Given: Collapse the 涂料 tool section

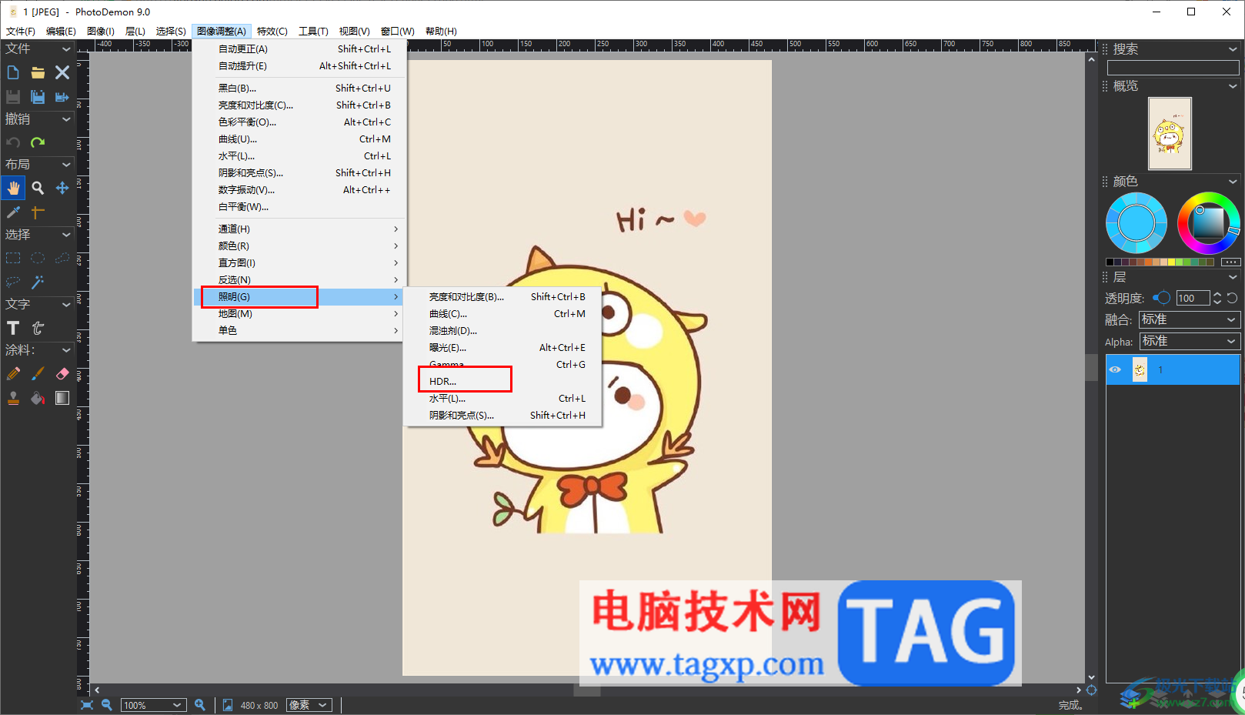Looking at the screenshot, I should [66, 350].
